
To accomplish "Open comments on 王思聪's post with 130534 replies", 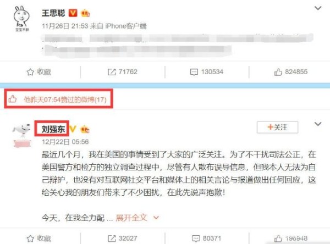I will (206, 72).
